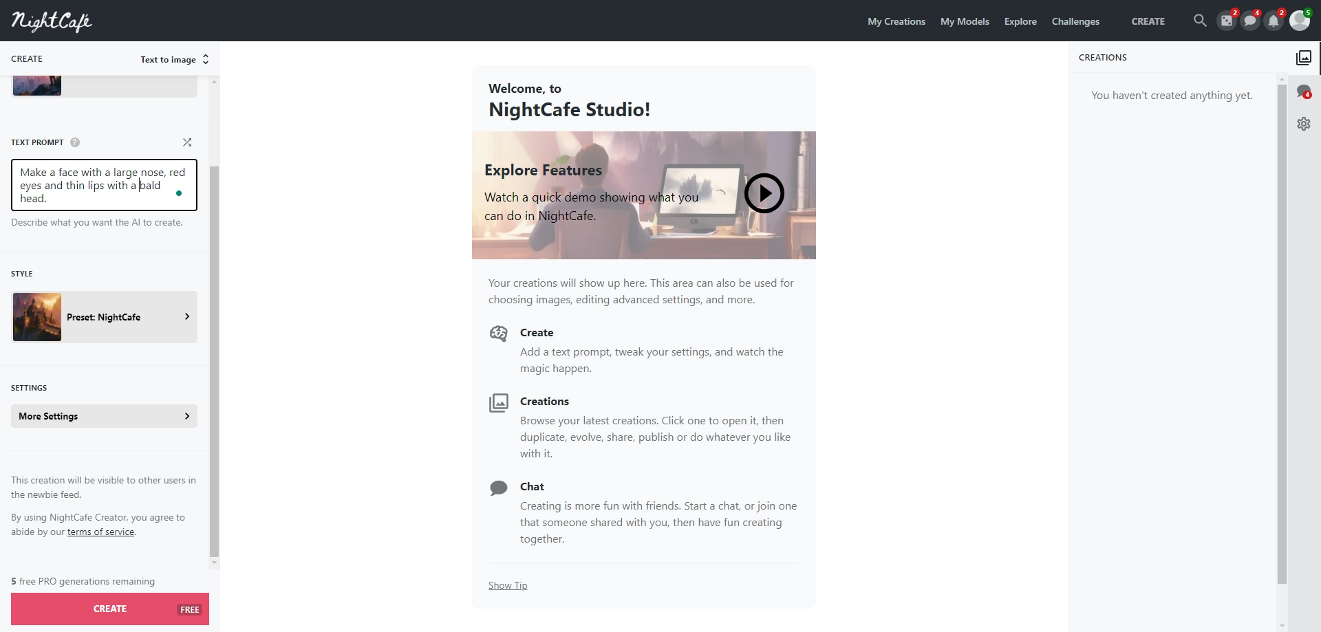Click the scroll-up arrow of creations panel
Image resolution: width=1321 pixels, height=632 pixels.
coord(1282,79)
